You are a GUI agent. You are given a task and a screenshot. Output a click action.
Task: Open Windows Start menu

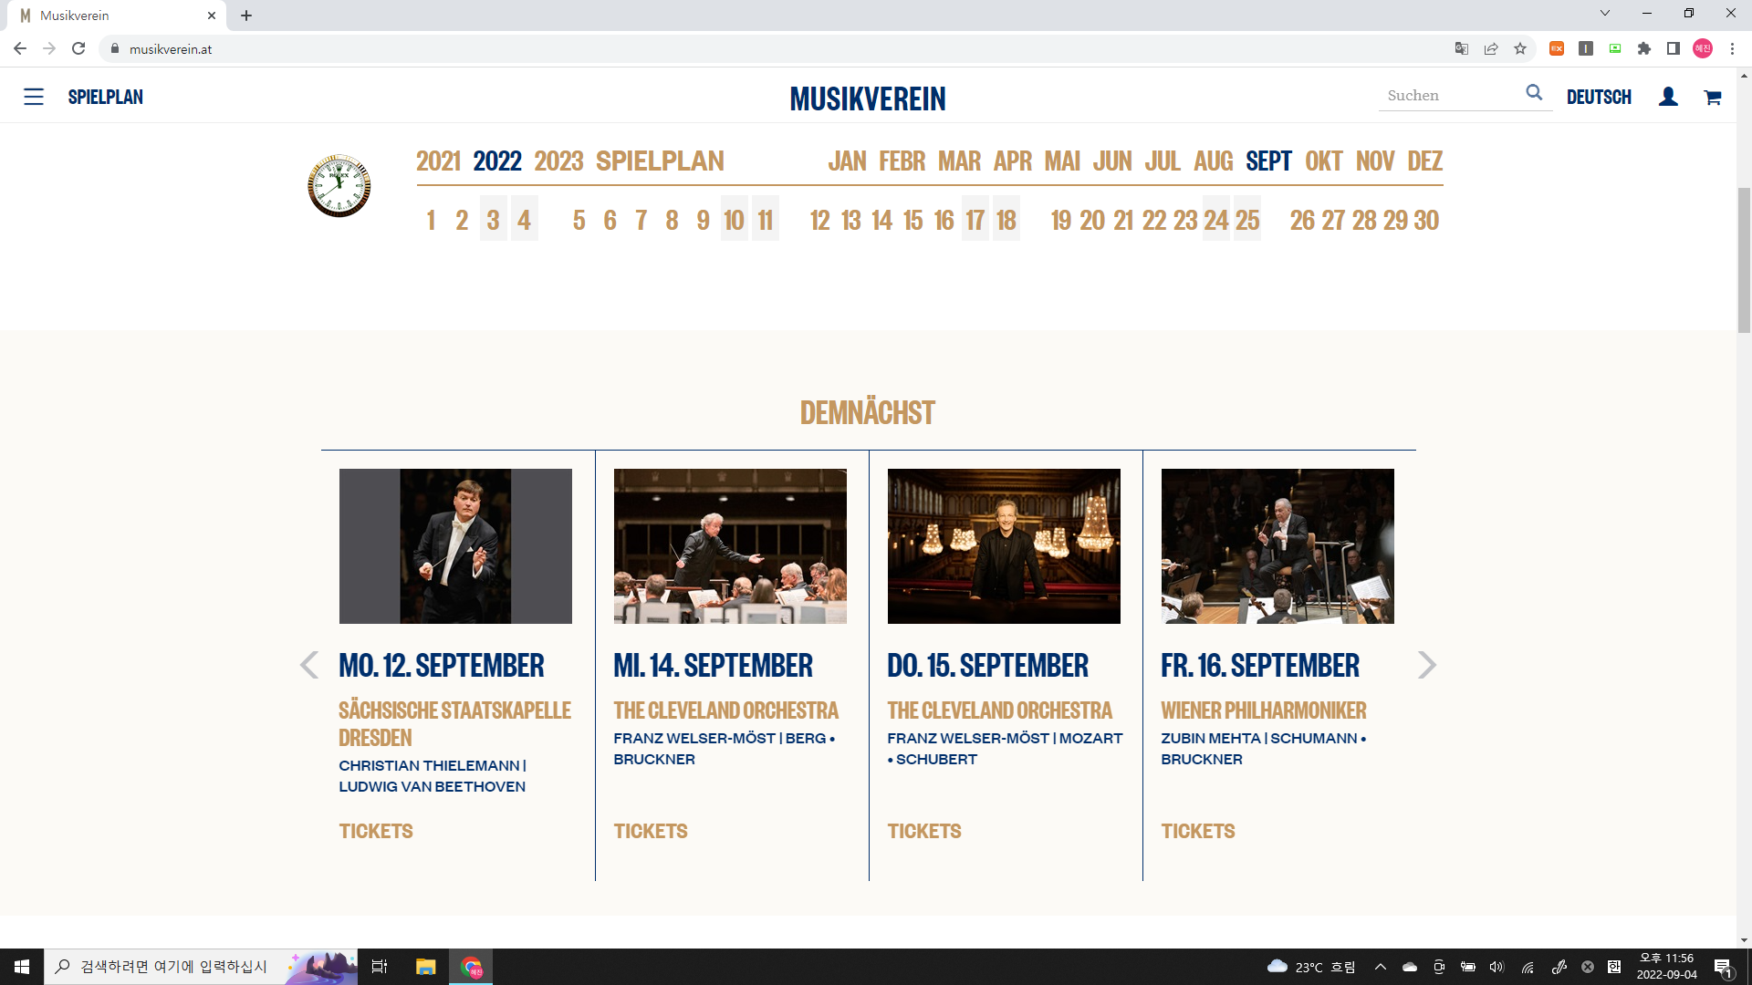[x=22, y=967]
